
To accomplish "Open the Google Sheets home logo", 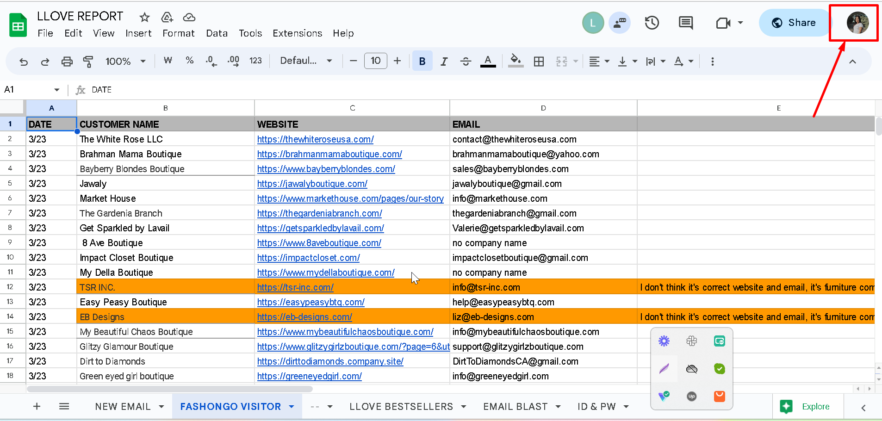I will pos(18,25).
